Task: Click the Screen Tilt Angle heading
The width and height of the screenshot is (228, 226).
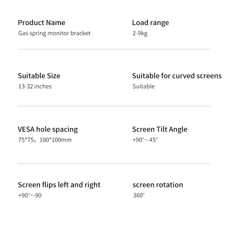Action: tap(160, 129)
